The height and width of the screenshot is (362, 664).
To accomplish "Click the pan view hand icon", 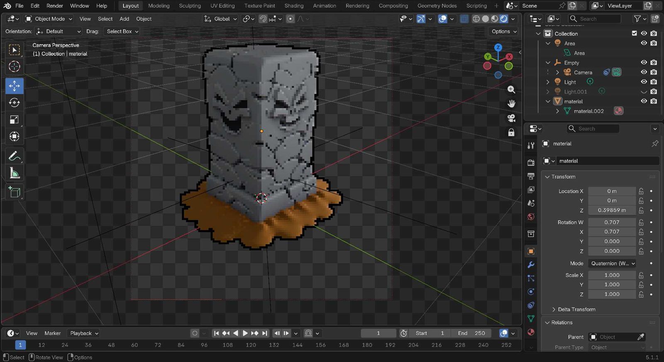I will 511,104.
